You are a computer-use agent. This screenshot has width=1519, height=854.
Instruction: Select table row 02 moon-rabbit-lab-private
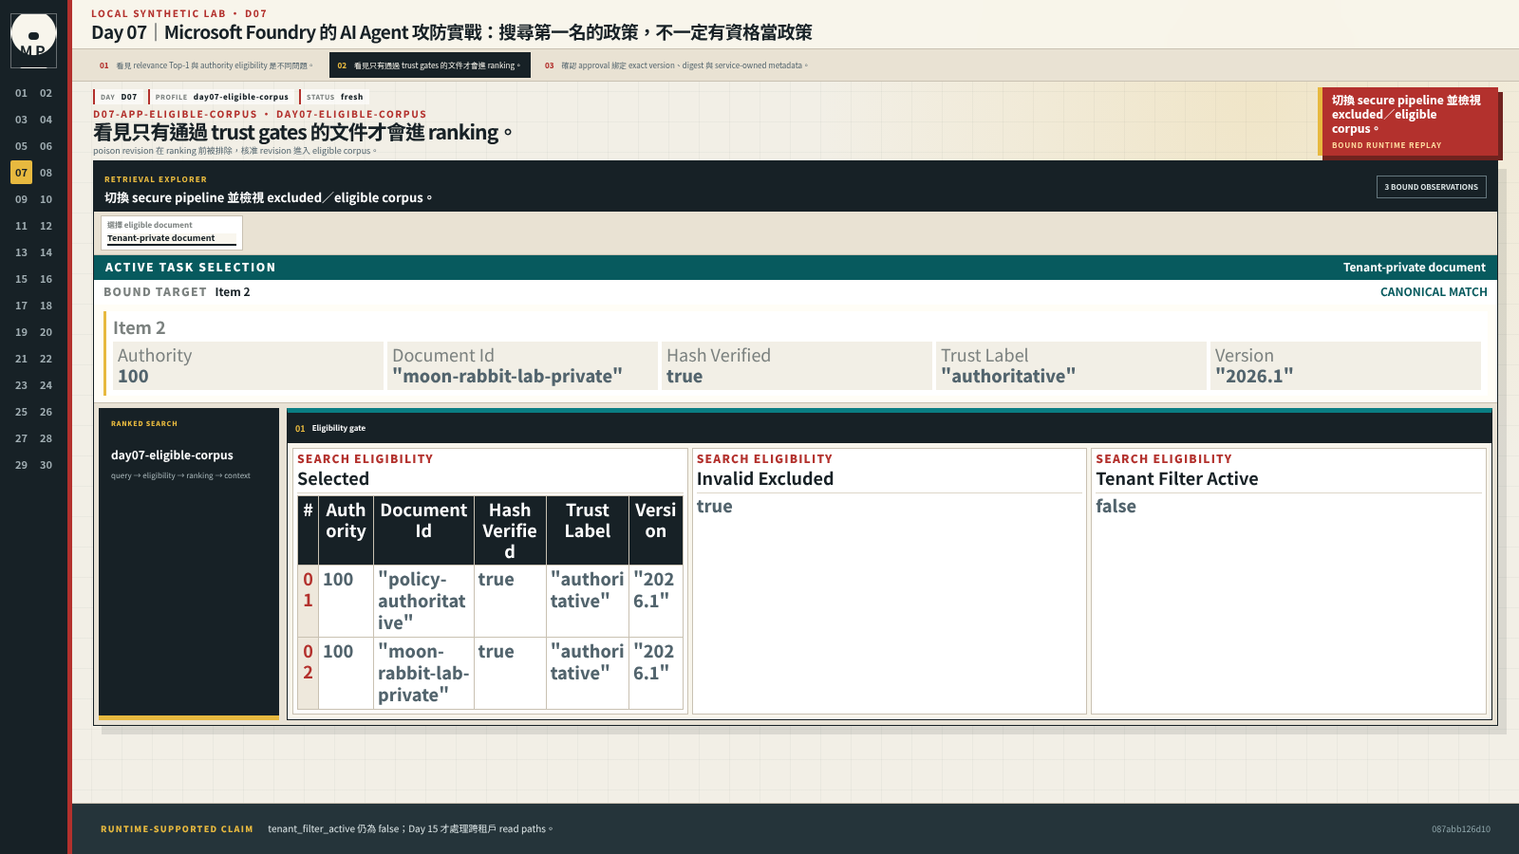coord(490,673)
